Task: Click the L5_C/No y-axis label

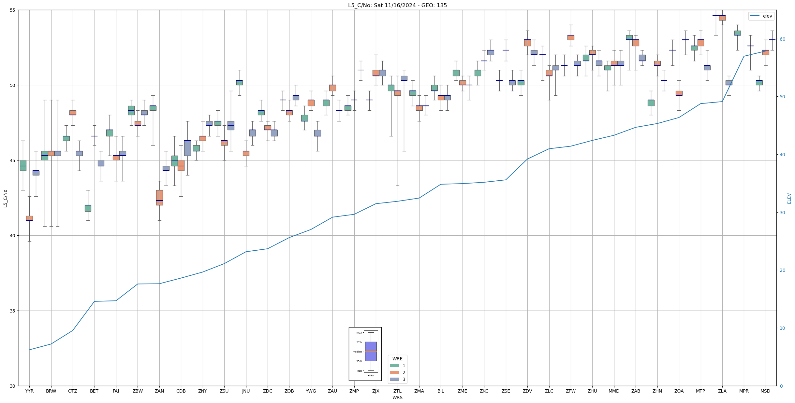Action: [x=5, y=198]
